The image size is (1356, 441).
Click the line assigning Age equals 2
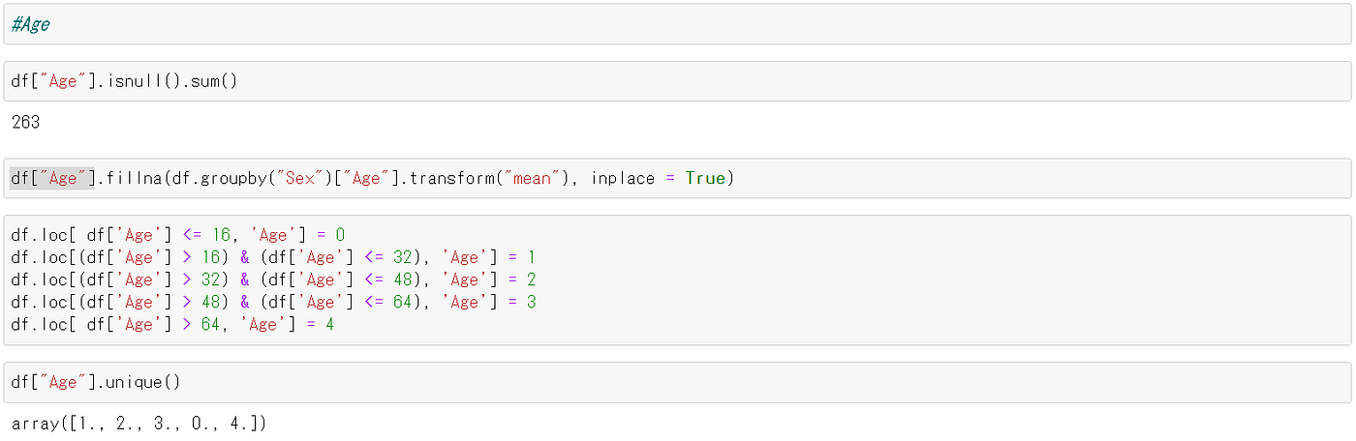tap(273, 279)
